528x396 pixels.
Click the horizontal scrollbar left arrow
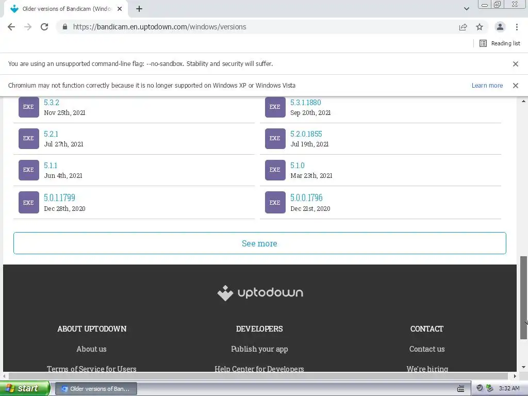(4, 376)
